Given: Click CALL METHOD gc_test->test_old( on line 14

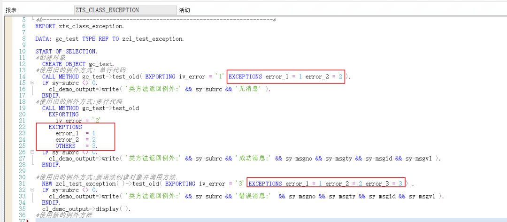Looking at the screenshot, I should point(93,77).
